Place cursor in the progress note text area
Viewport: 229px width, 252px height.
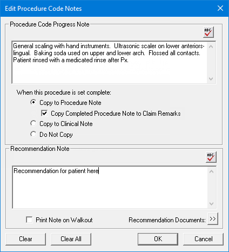110,62
